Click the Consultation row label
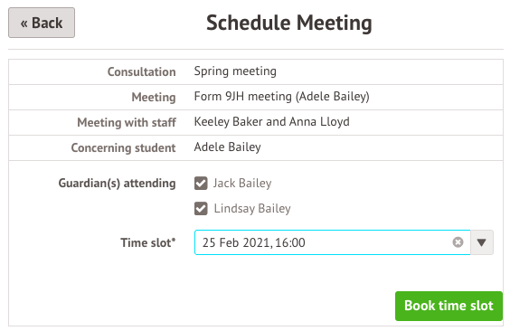This screenshot has width=510, height=331. tap(141, 71)
